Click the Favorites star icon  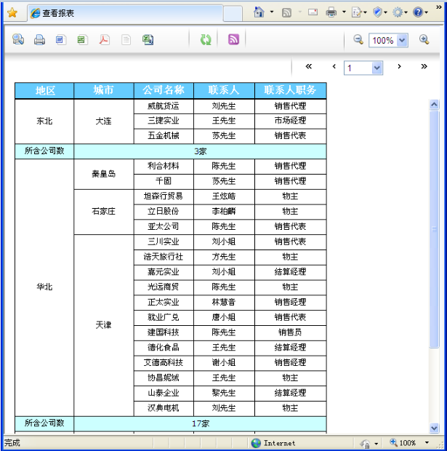(x=12, y=13)
